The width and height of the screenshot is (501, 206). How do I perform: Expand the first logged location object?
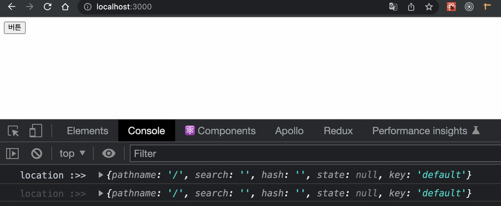[101, 175]
